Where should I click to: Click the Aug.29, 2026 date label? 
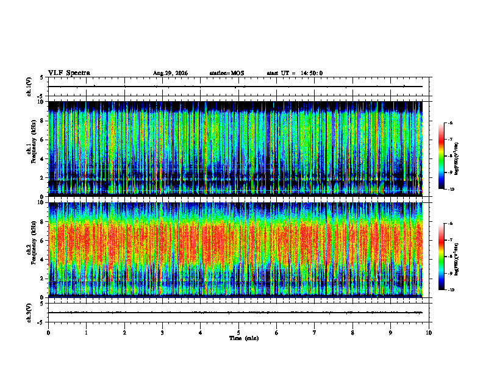(x=170, y=73)
